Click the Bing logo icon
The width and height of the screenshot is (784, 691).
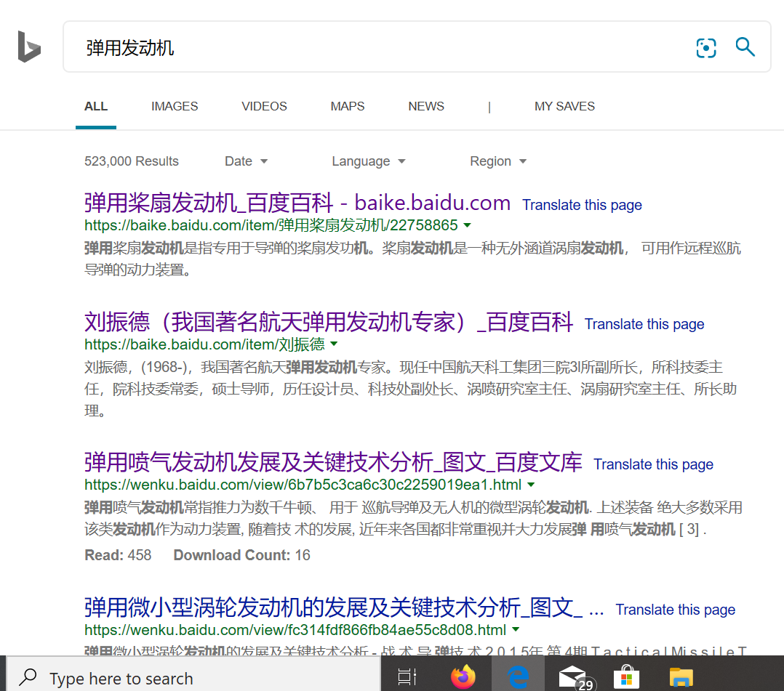tap(29, 47)
